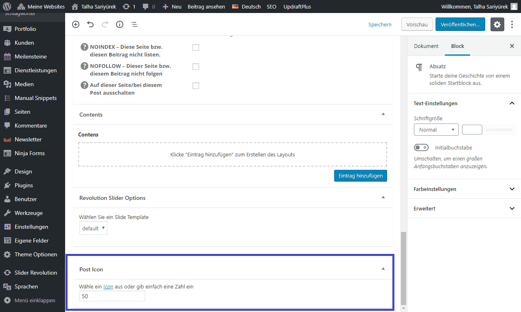The height and width of the screenshot is (312, 521).
Task: Open block navigation list icon
Action: click(x=134, y=24)
